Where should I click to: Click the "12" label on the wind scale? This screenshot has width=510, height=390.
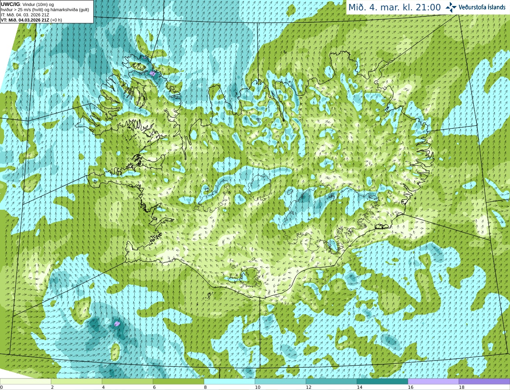(x=309, y=387)
